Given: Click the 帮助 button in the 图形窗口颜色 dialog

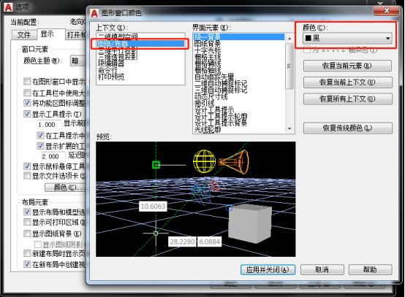Looking at the screenshot, I should pyautogui.click(x=370, y=270).
